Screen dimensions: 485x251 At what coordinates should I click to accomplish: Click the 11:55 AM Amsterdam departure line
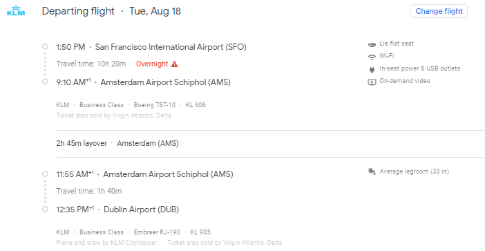[144, 174]
